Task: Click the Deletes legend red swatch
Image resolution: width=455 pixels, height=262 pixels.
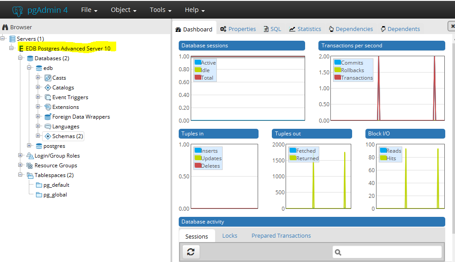Action: pos(198,166)
